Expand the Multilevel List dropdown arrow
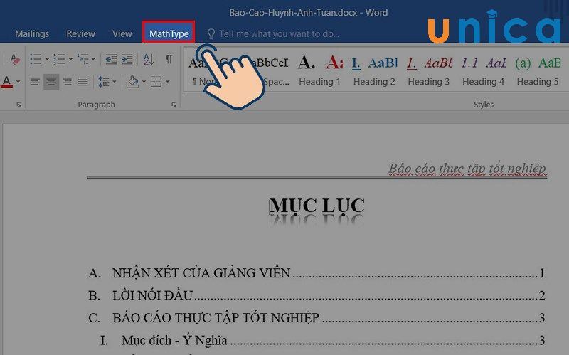 [93, 59]
